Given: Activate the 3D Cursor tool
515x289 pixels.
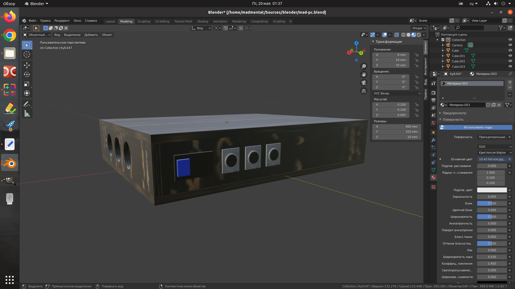Looking at the screenshot, I should point(27,55).
